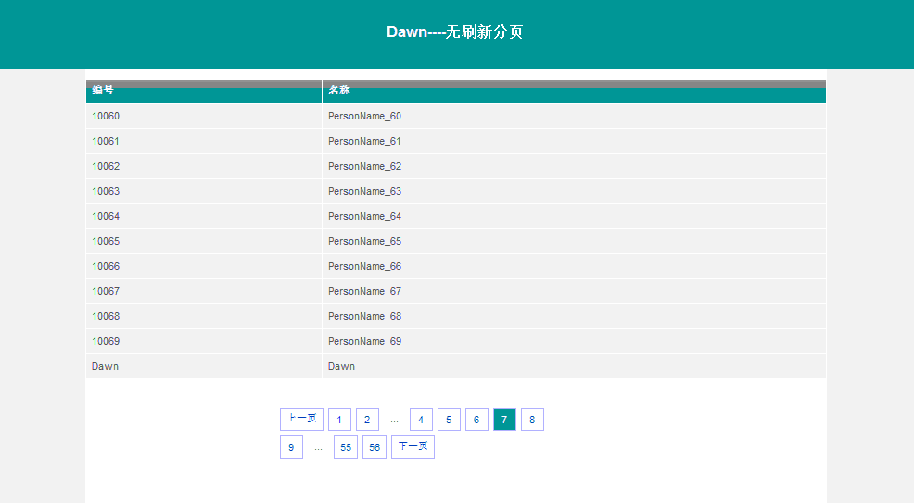Go to the next page (下一页)
The image size is (914, 503).
tap(413, 447)
